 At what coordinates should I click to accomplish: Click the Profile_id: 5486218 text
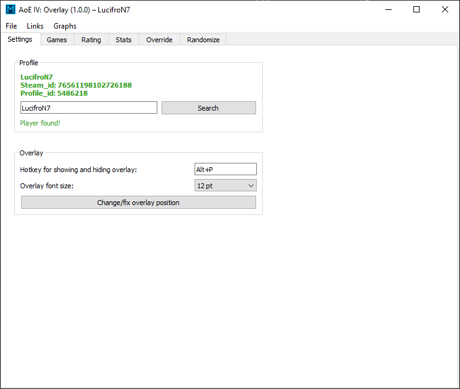54,93
